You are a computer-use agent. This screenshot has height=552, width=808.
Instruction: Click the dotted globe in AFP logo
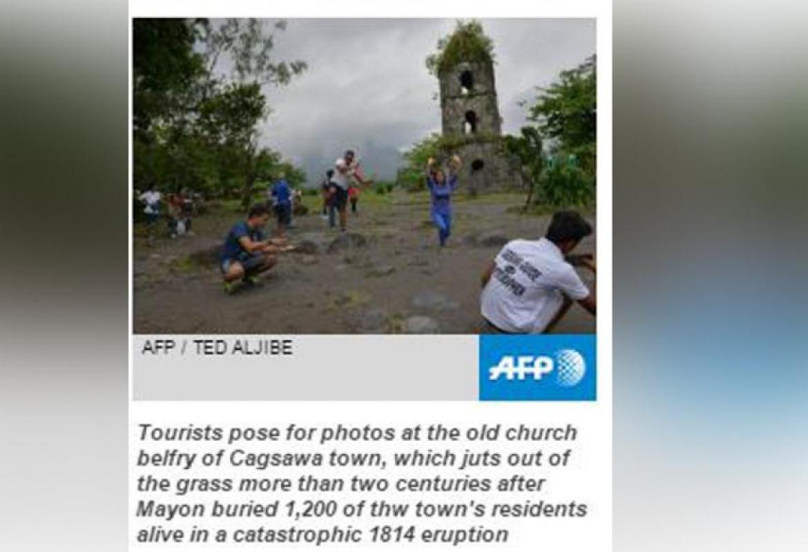pos(571,366)
